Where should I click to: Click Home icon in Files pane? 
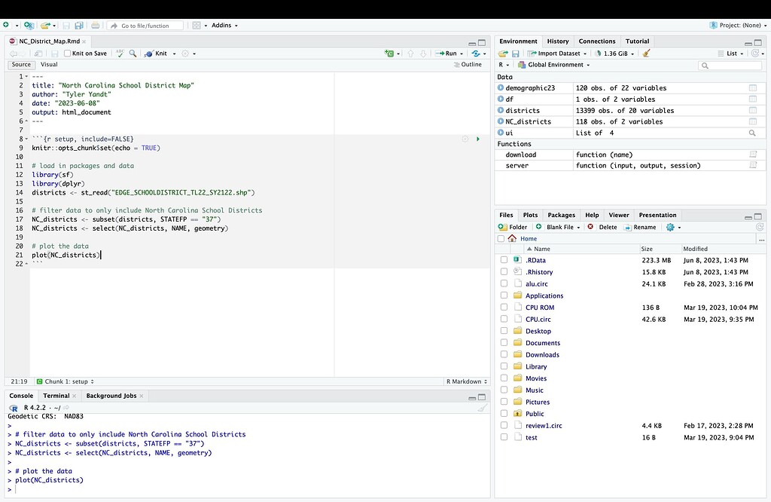tap(512, 238)
